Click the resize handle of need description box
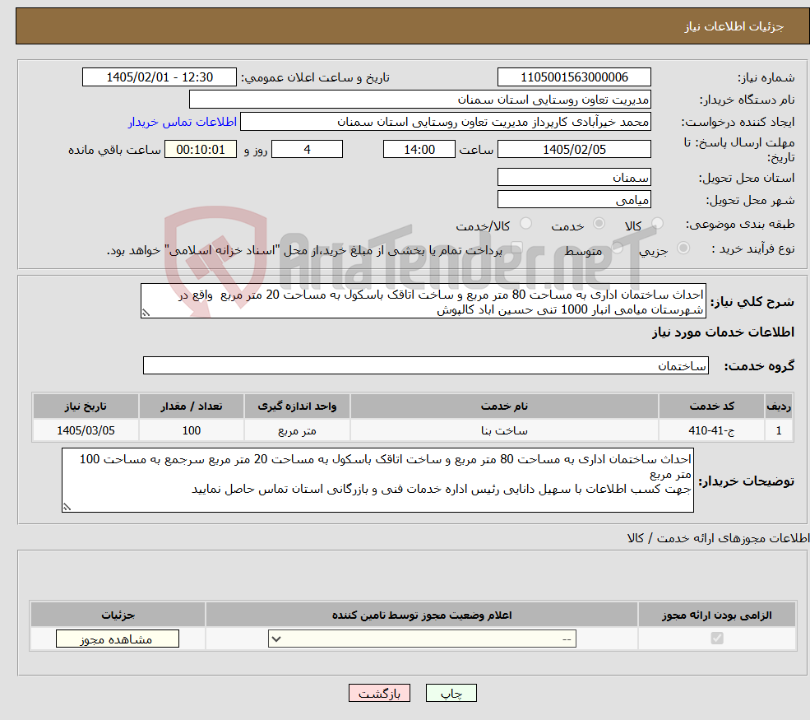The image size is (810, 720). (x=146, y=313)
